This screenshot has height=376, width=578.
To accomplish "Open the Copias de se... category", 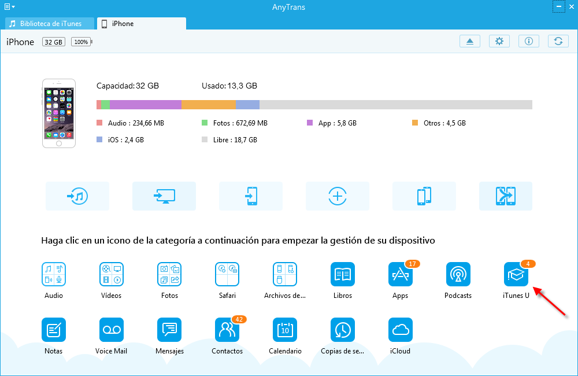I will pos(342,330).
